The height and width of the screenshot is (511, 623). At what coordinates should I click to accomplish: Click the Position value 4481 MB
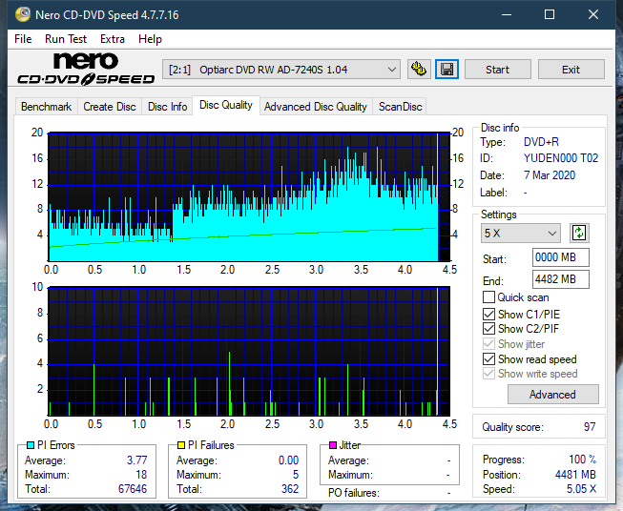click(575, 475)
